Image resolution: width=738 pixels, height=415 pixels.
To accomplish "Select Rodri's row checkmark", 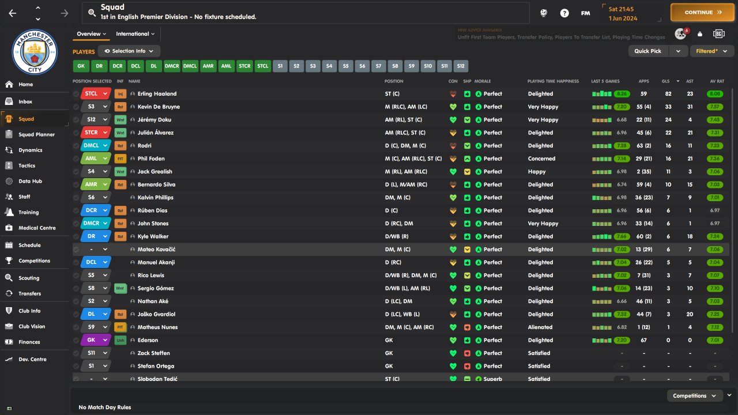I will [76, 146].
